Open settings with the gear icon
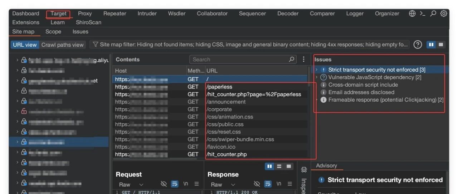Viewport: 458px width, 194px height. pos(444,14)
